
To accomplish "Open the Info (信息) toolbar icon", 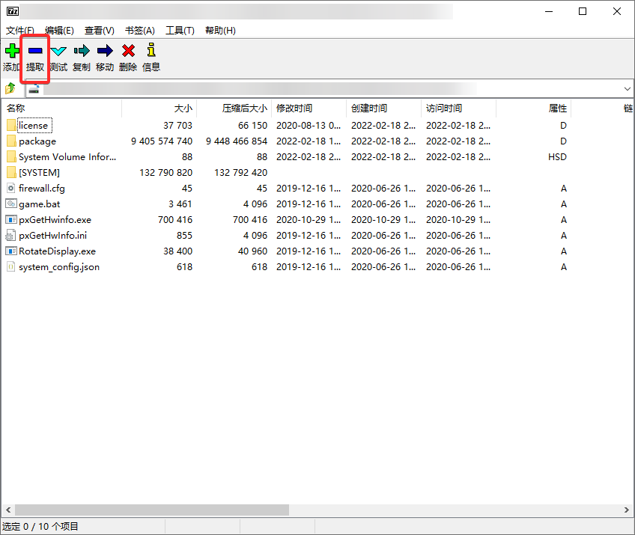I will click(x=151, y=51).
